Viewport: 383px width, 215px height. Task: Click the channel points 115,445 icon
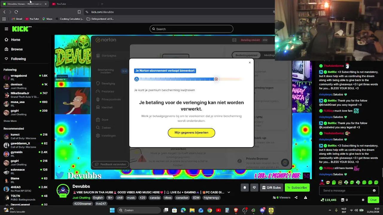(322, 200)
